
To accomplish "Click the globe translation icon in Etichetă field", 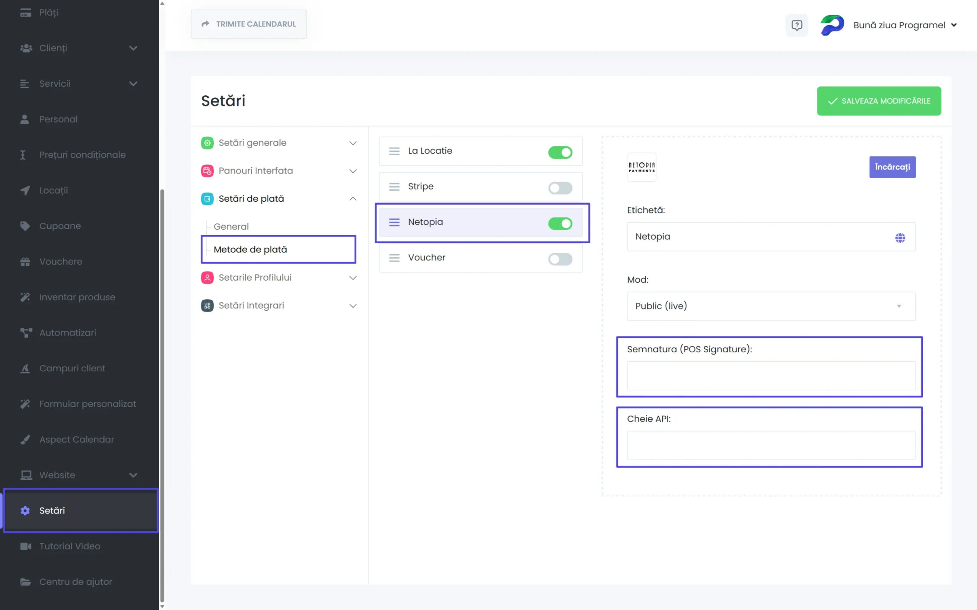I will (900, 238).
